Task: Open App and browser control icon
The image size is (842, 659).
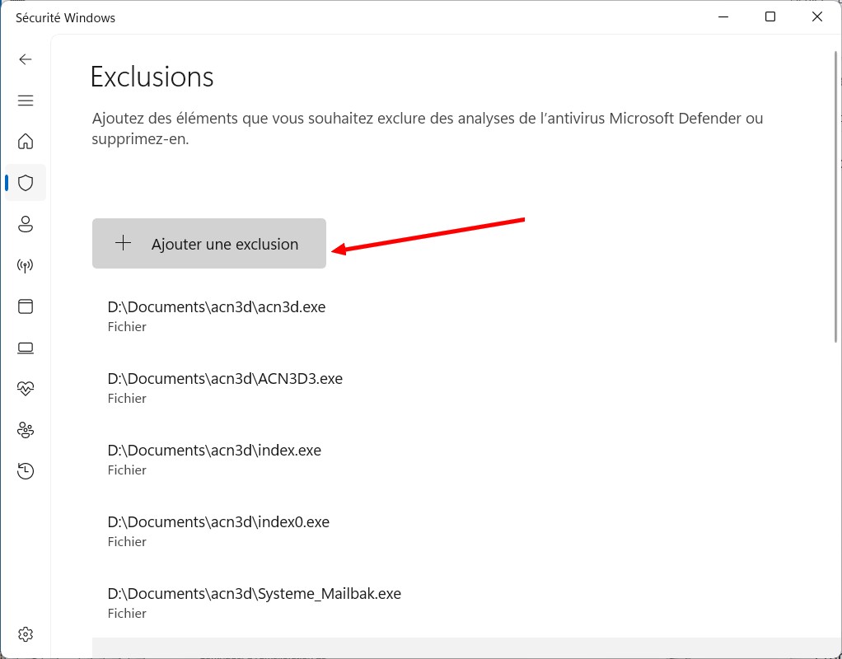Action: [x=26, y=306]
